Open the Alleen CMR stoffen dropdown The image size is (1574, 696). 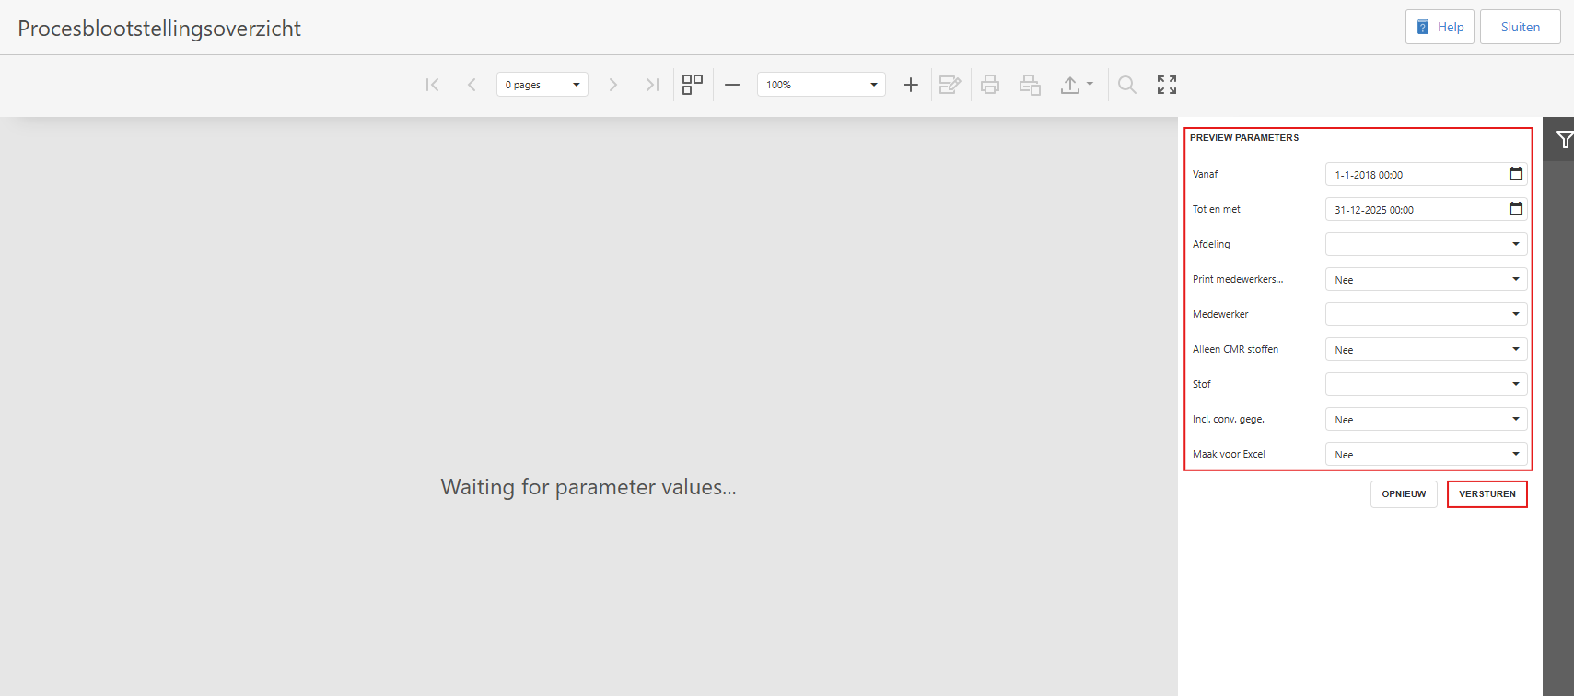coord(1516,349)
